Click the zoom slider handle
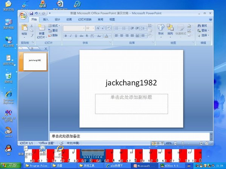226x169 pixels. click(183, 143)
